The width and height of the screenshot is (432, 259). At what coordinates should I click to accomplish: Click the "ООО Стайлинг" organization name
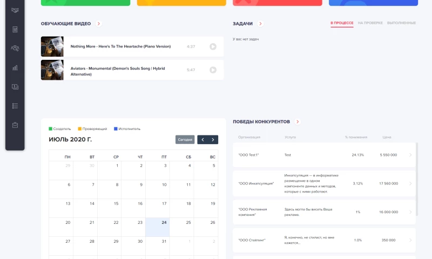click(x=252, y=240)
